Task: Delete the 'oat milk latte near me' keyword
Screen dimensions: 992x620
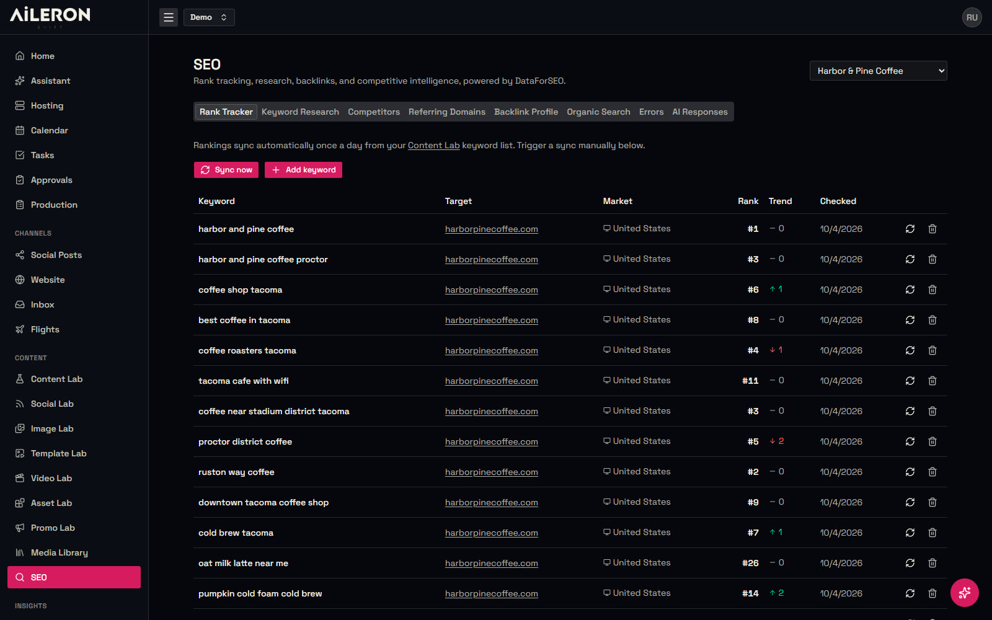Action: (x=932, y=563)
